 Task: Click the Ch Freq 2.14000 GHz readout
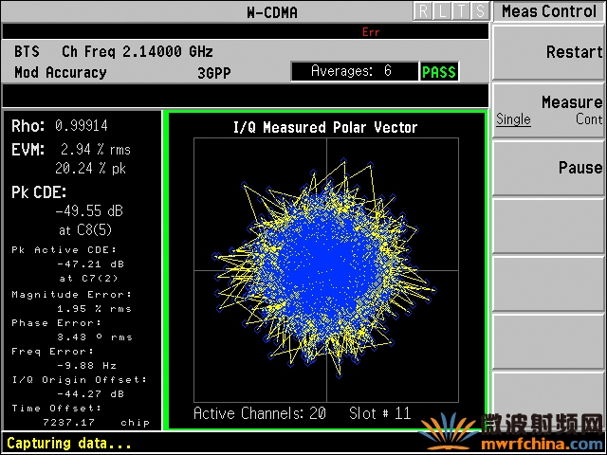coord(138,51)
